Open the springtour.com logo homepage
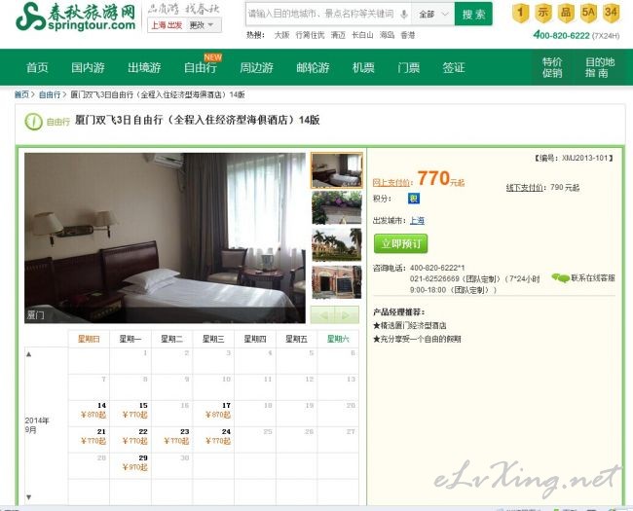 tap(76, 17)
